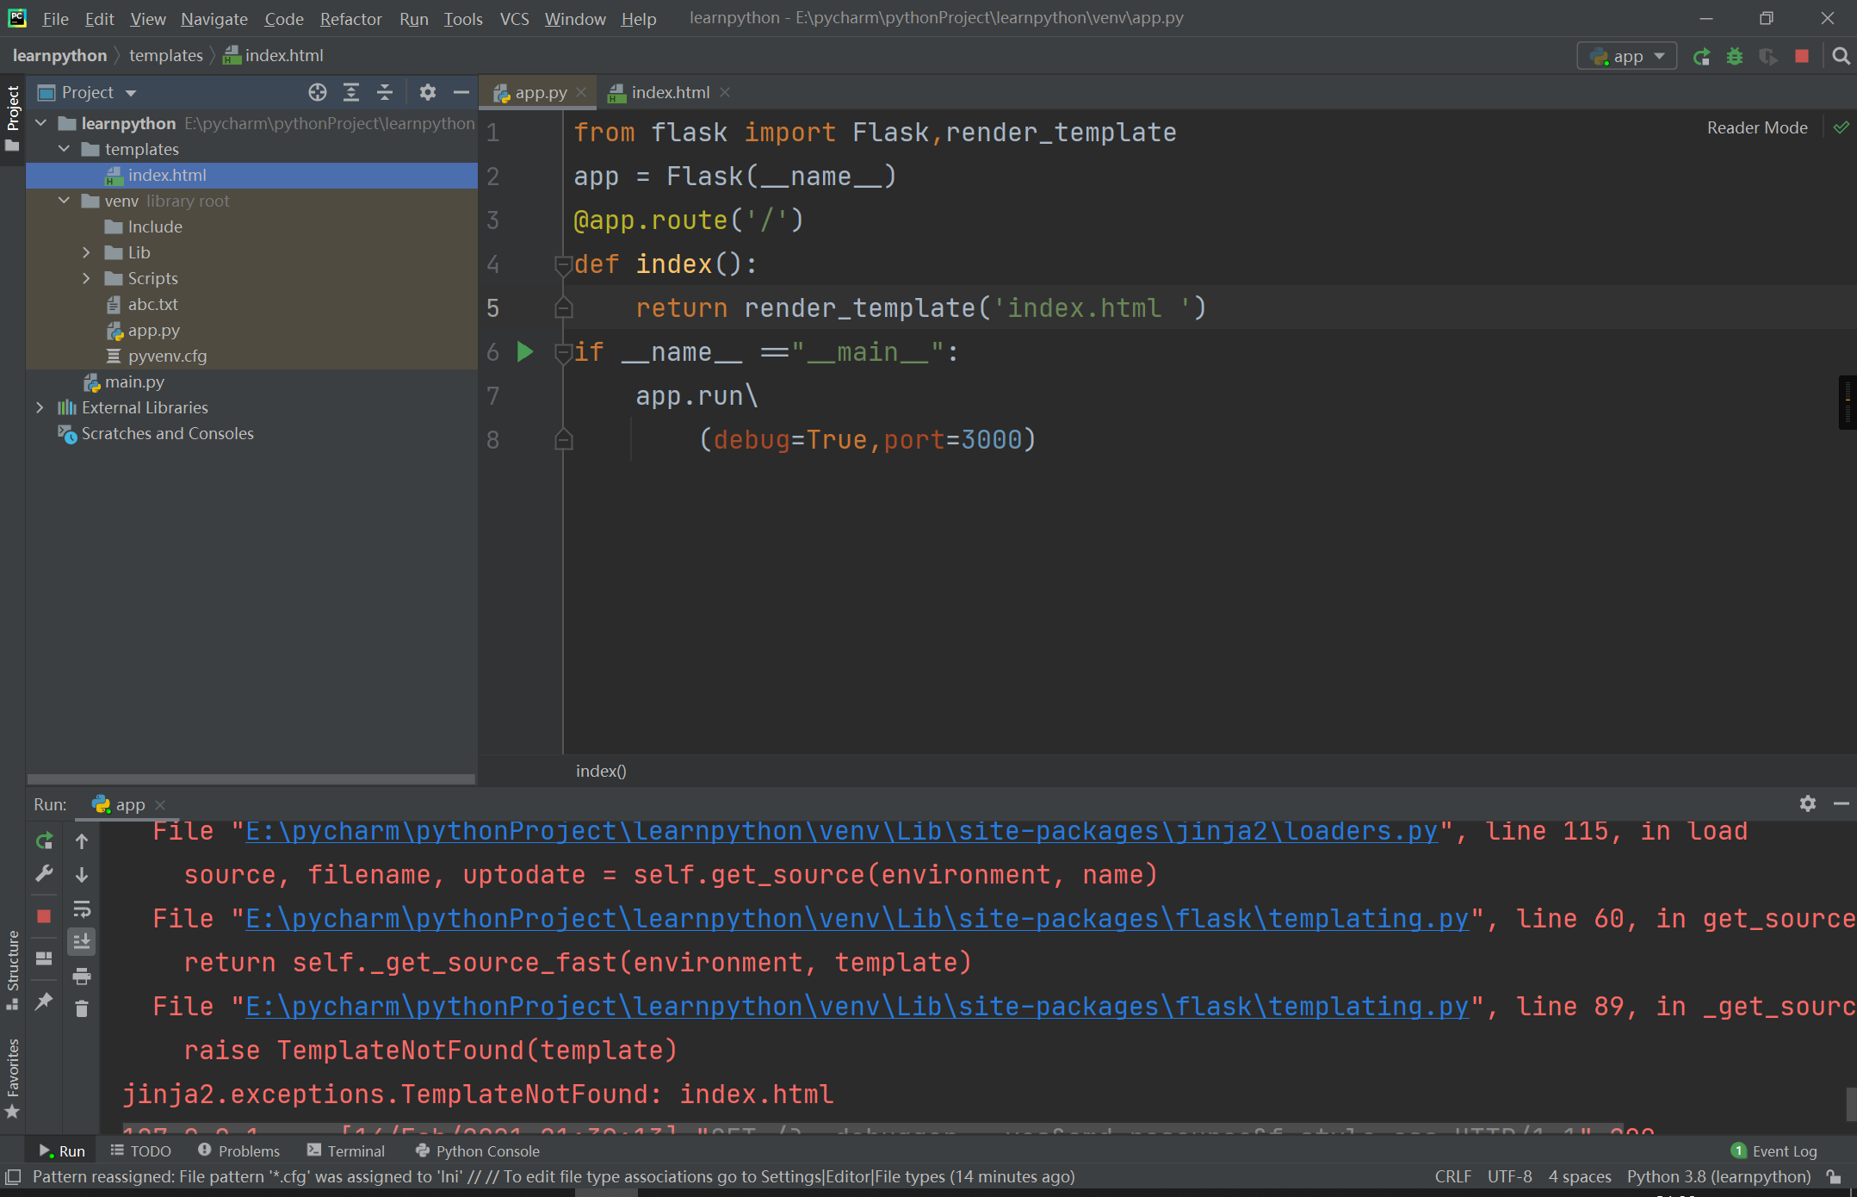1857x1197 pixels.
Task: Switch to the index.html editor tab
Action: click(670, 92)
